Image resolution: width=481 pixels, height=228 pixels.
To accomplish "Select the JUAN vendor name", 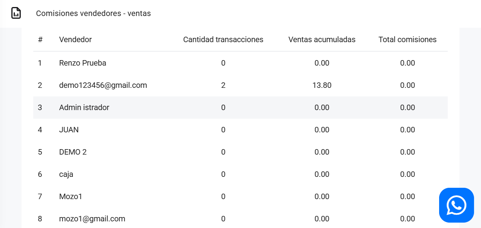I will click(x=69, y=130).
